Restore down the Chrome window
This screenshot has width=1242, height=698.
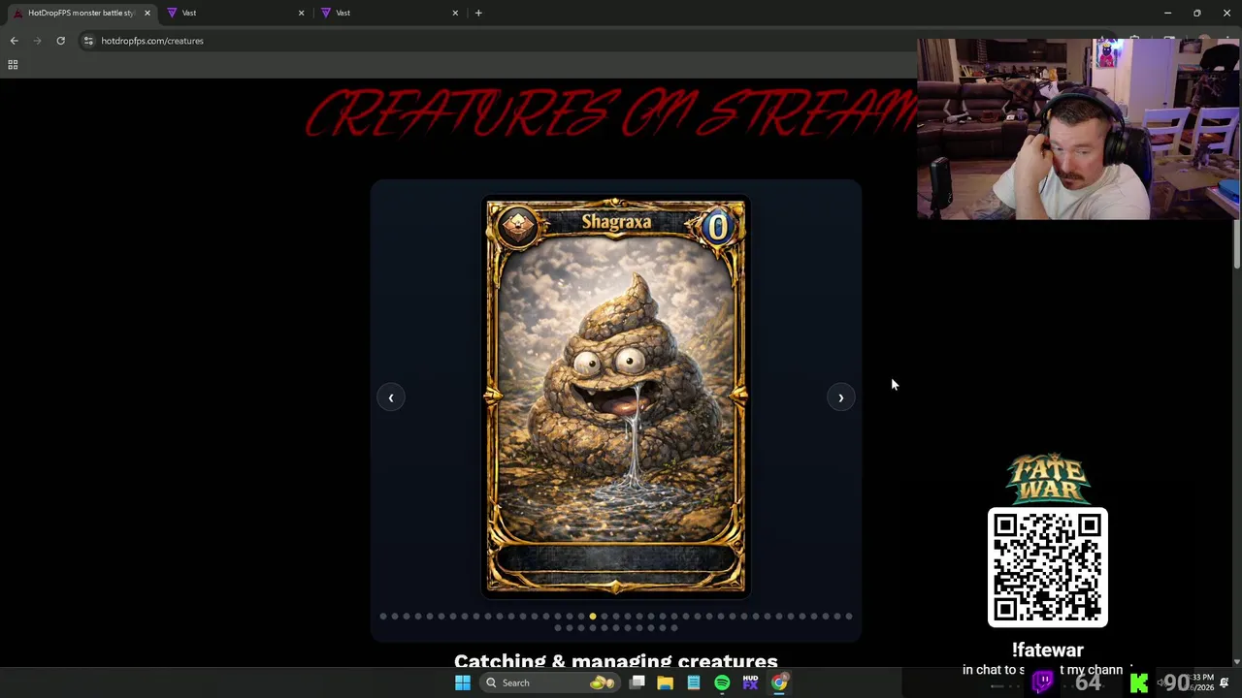point(1197,13)
